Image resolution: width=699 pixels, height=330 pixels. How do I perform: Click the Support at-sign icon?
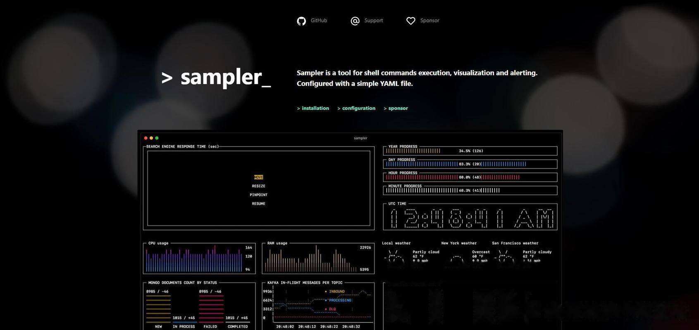pos(355,21)
